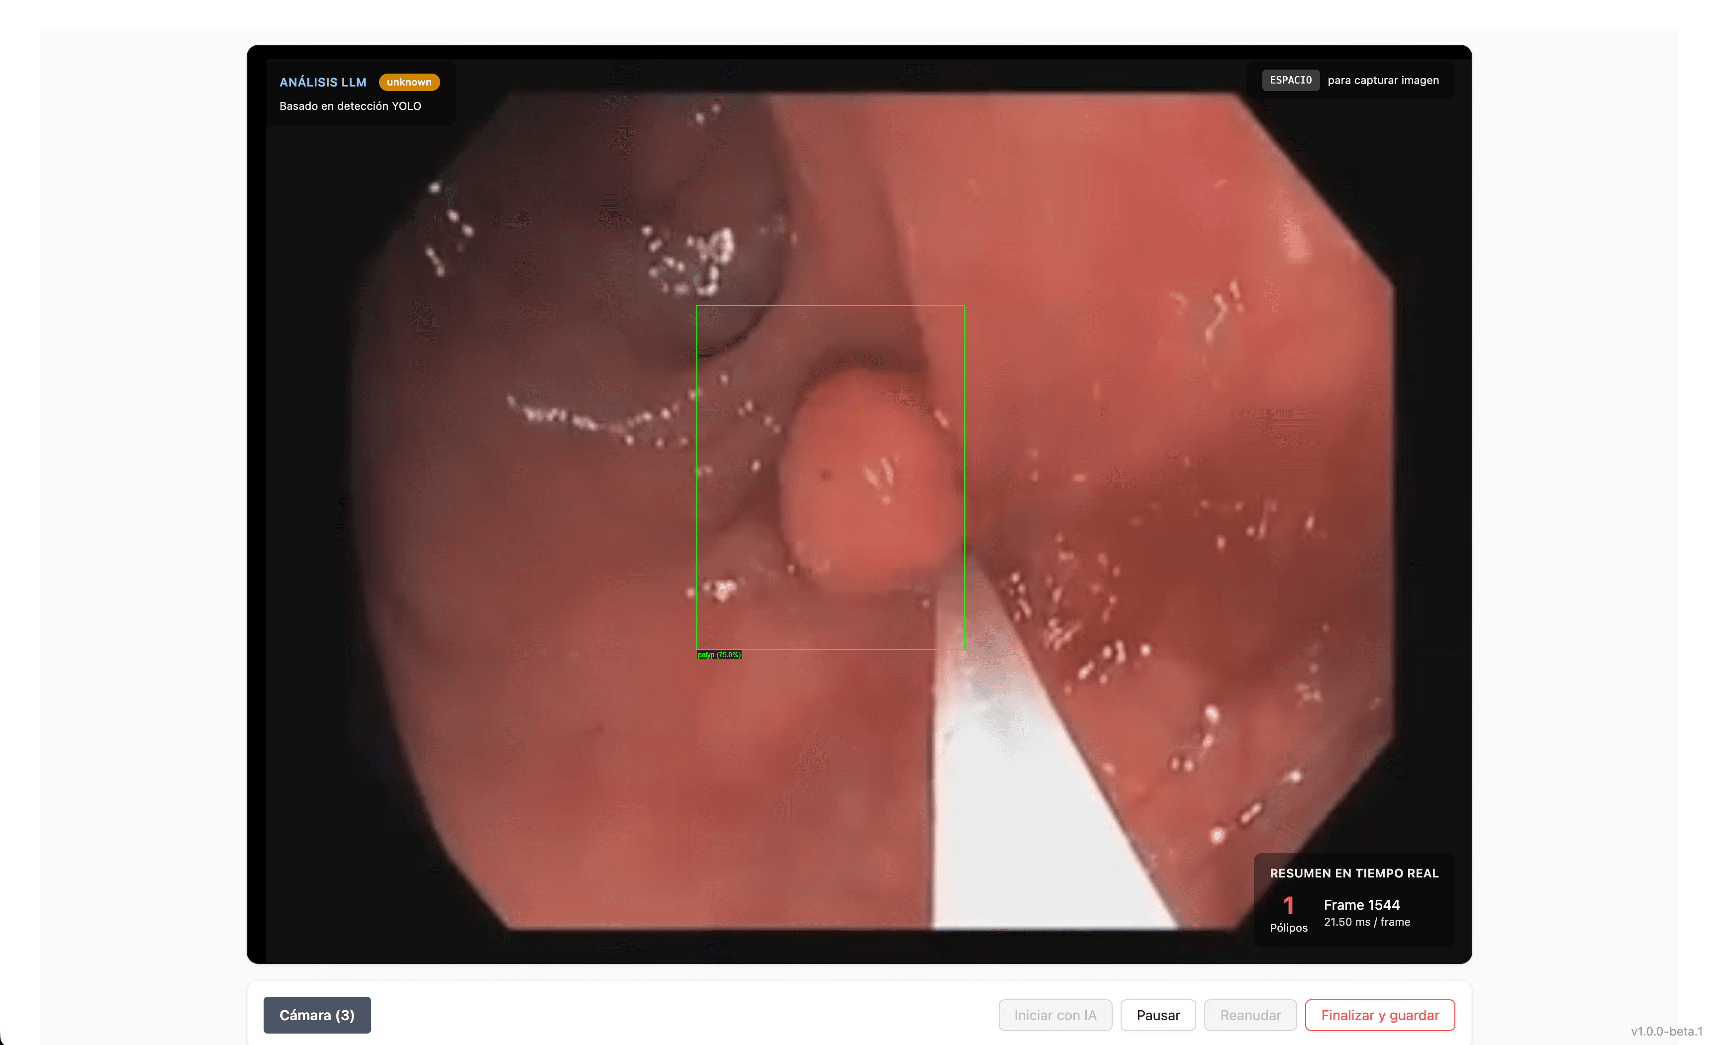Screen dimensions: 1711x1045
Task: Click the "Finalizar y guardar" button
Action: click(1380, 1015)
